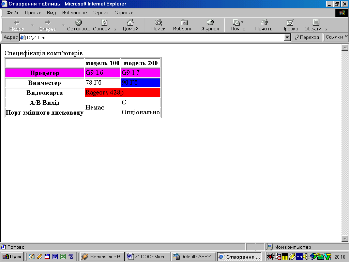The image size is (349, 262).
Task: Click the А/В Вихід row header
Action: (x=45, y=102)
